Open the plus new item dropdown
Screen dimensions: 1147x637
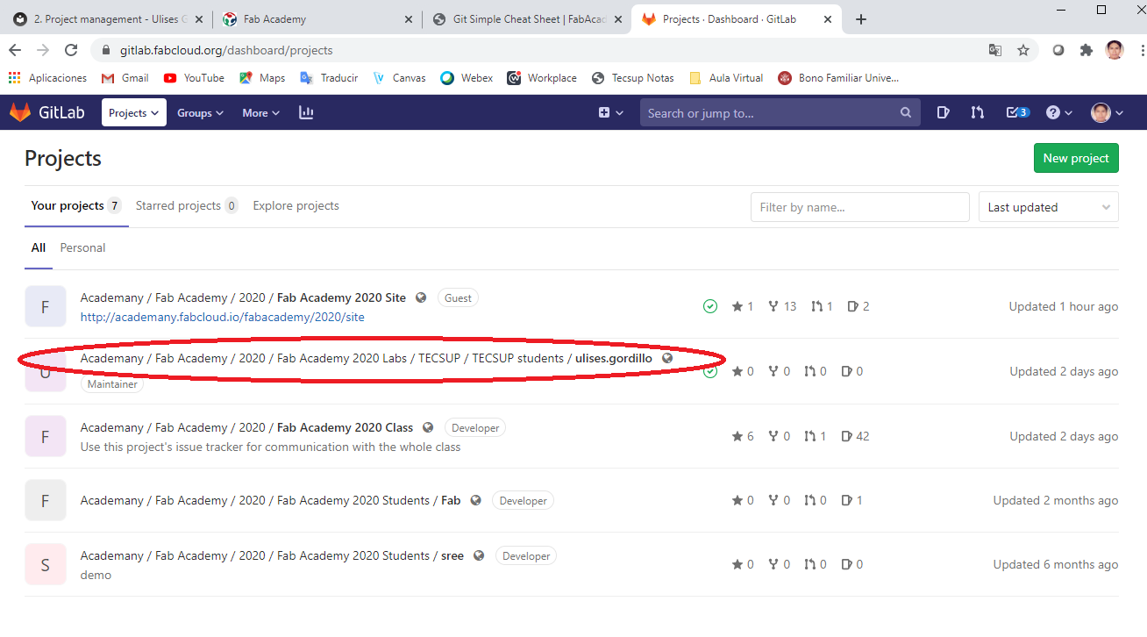point(610,112)
